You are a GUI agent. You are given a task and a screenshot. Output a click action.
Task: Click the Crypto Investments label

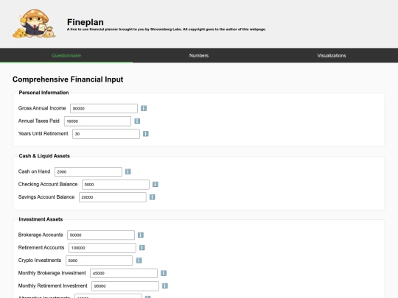pos(40,260)
